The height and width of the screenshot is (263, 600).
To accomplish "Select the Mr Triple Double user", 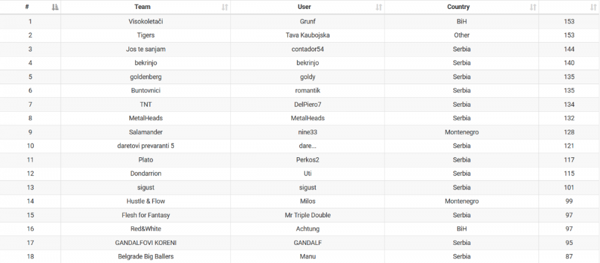I will point(308,215).
